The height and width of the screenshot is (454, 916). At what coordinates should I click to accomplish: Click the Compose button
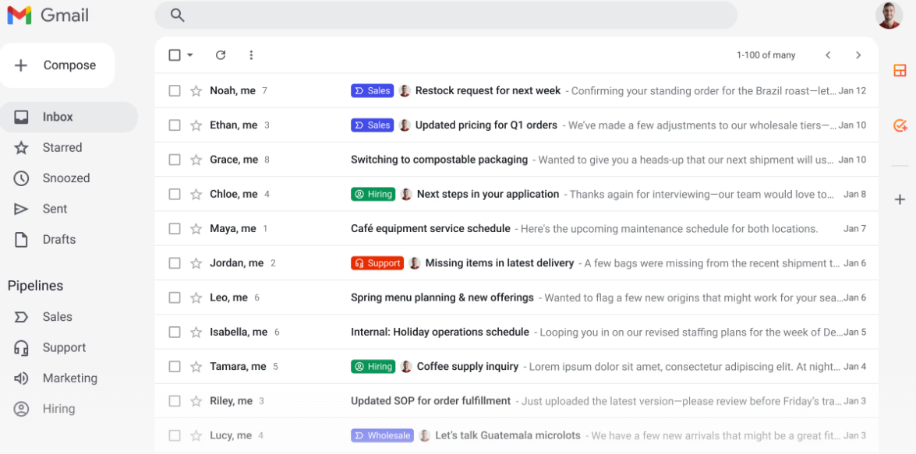pos(57,65)
